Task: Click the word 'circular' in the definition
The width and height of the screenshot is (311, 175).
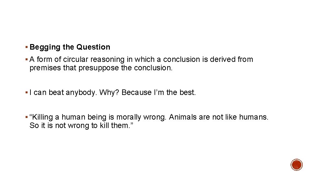Action: 75,59
